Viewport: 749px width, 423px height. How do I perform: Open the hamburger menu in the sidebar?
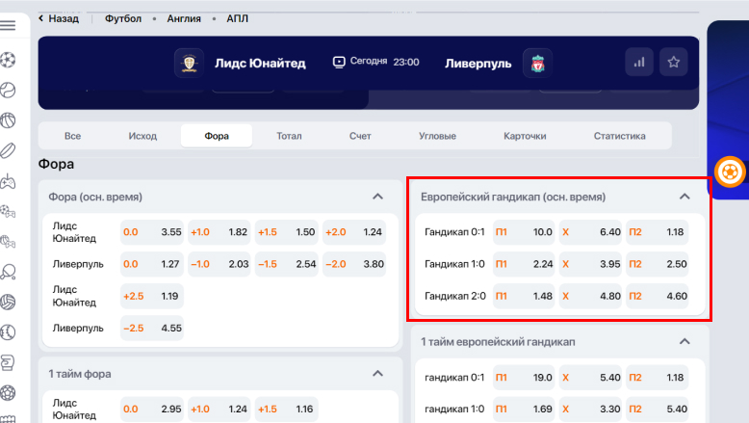[9, 26]
